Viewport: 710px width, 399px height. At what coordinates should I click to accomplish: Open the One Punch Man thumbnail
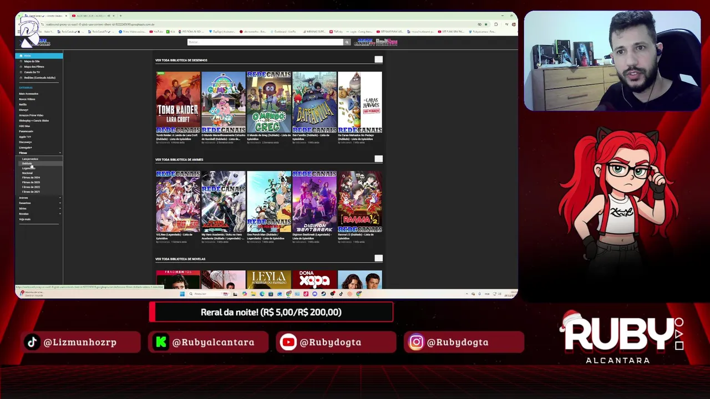269,202
